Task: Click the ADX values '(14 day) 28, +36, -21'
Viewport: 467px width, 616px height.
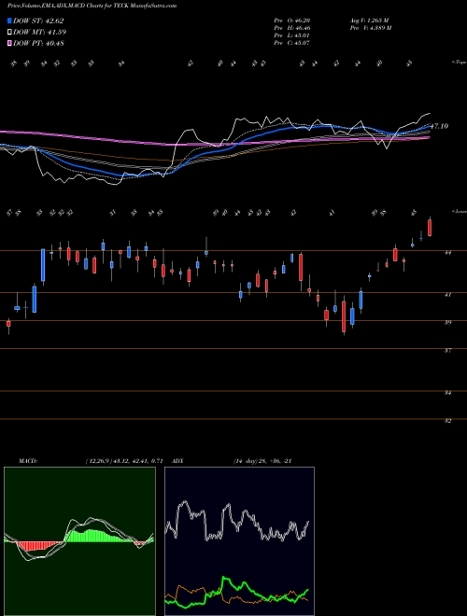Action: 262,461
